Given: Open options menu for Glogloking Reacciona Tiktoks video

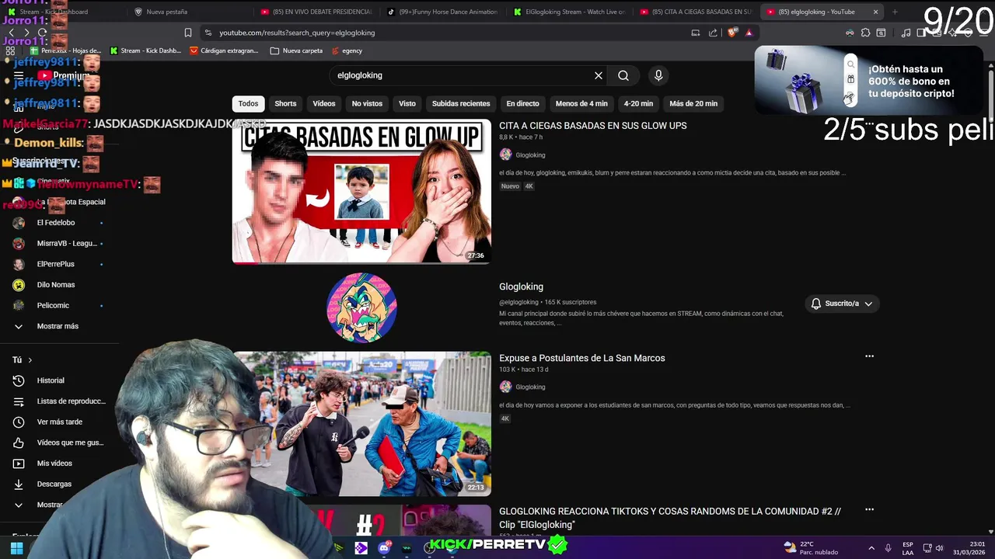Looking at the screenshot, I should 869,510.
